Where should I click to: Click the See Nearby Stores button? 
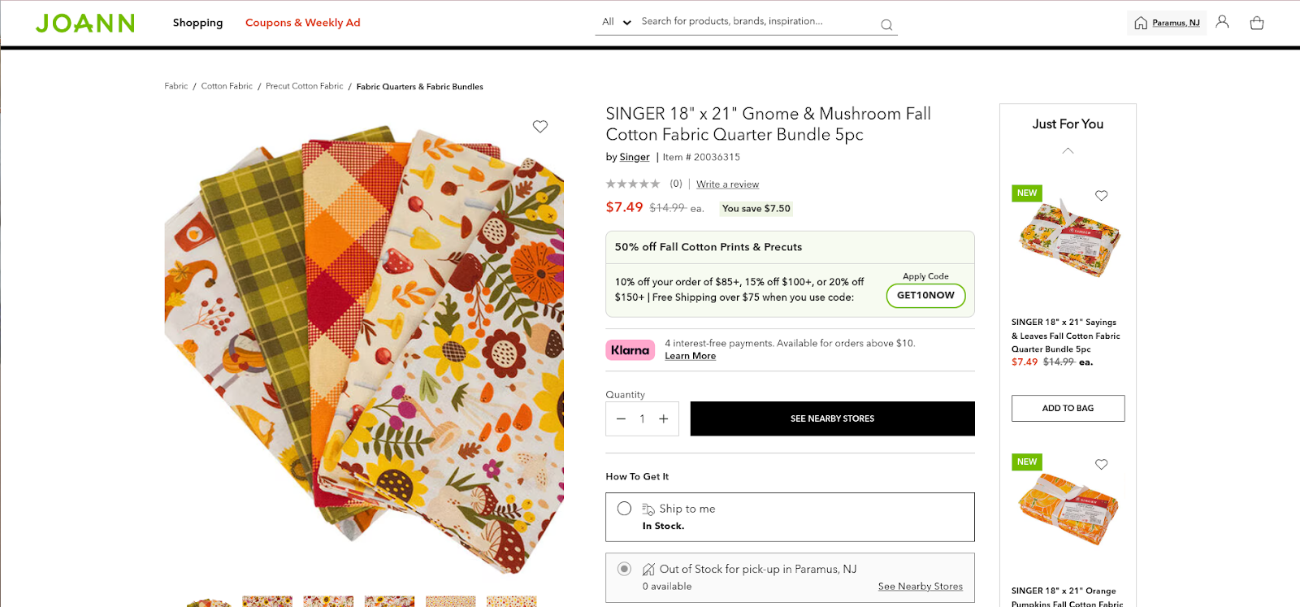832,419
